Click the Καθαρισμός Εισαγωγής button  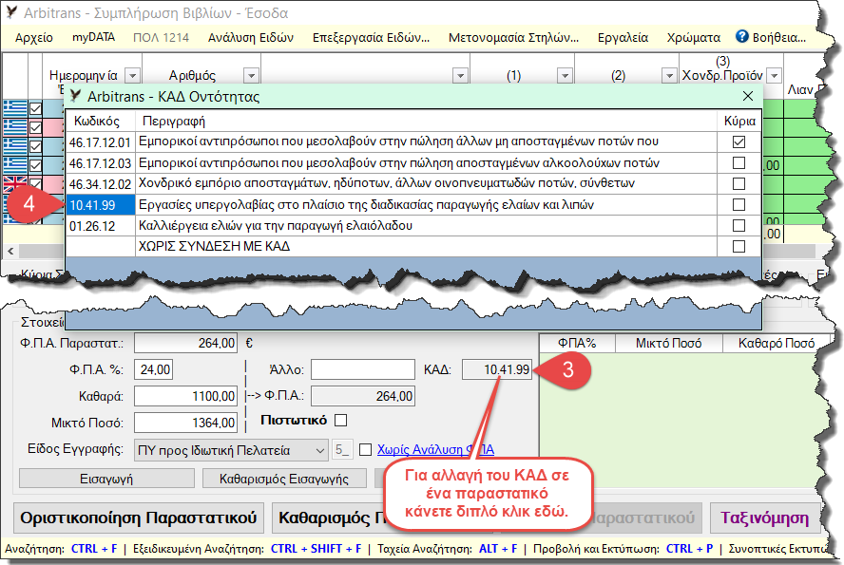[x=284, y=479]
